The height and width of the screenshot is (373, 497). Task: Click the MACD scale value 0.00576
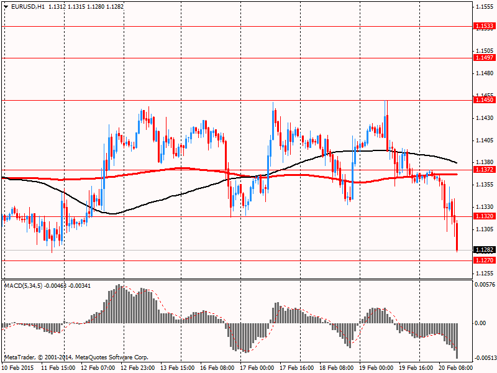(485, 285)
